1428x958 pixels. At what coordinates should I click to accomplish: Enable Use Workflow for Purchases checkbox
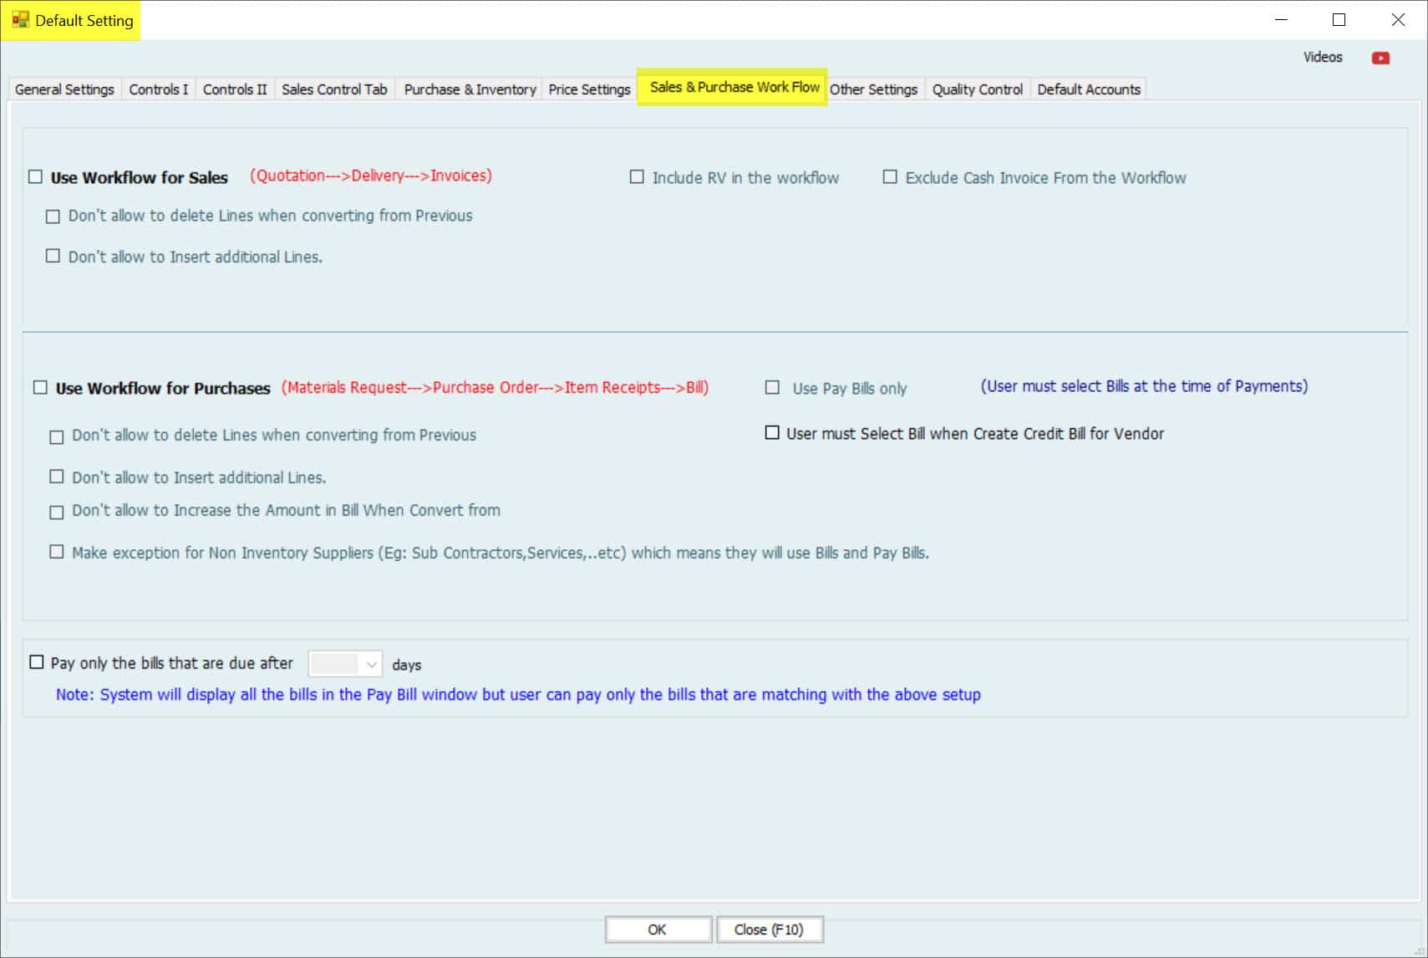(x=40, y=387)
